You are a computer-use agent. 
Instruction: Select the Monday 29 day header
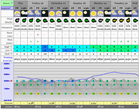coord(100,3)
